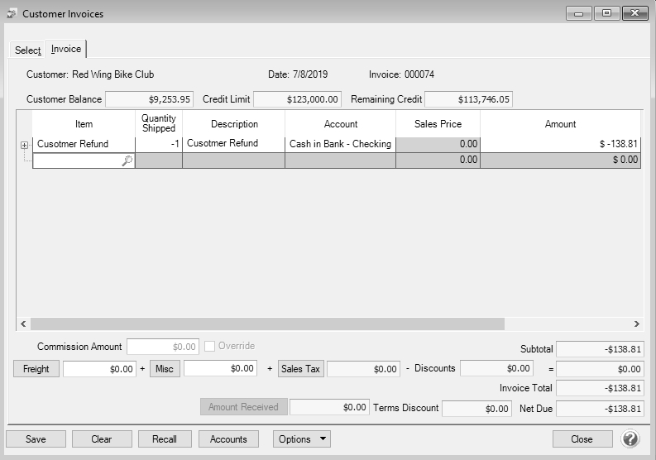Expand the Customer Refund row

tap(25, 145)
